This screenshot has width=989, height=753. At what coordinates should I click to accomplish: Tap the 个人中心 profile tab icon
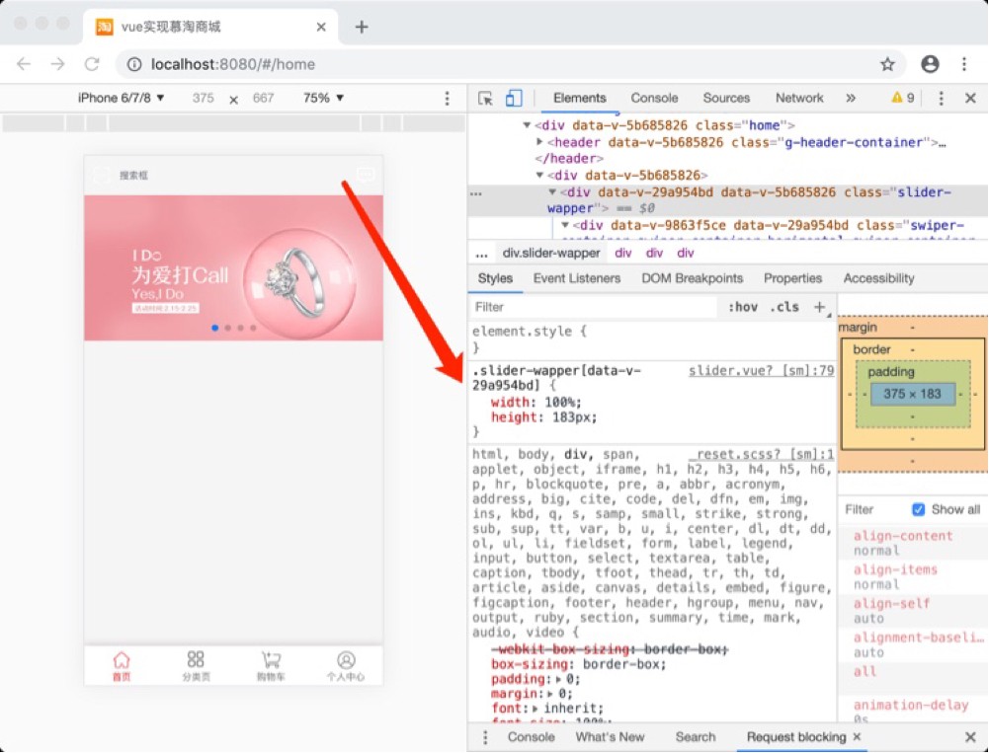(346, 660)
